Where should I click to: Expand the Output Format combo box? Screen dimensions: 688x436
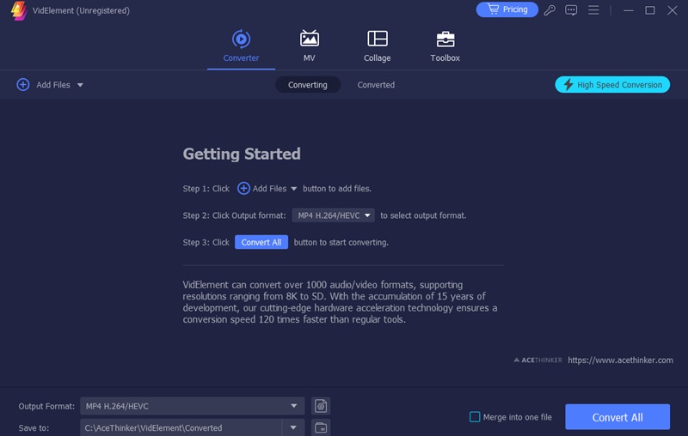(192, 406)
